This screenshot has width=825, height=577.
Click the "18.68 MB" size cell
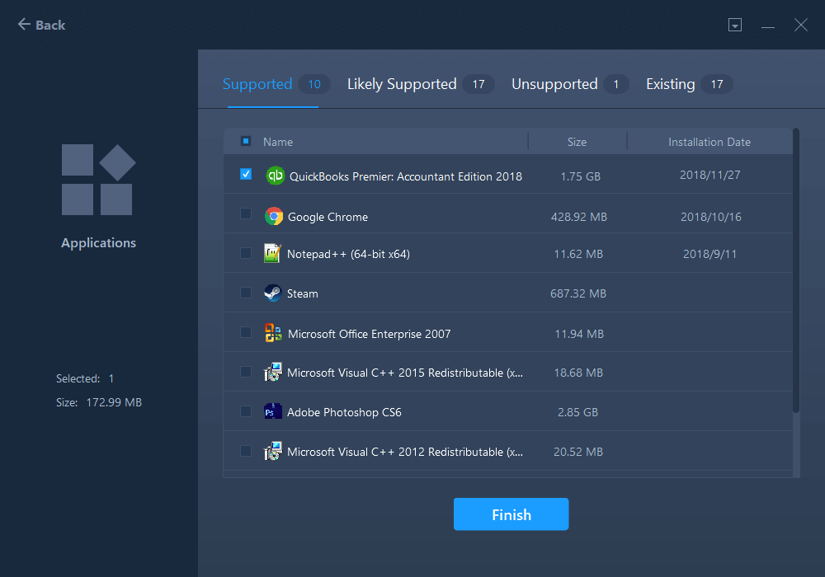(x=578, y=373)
